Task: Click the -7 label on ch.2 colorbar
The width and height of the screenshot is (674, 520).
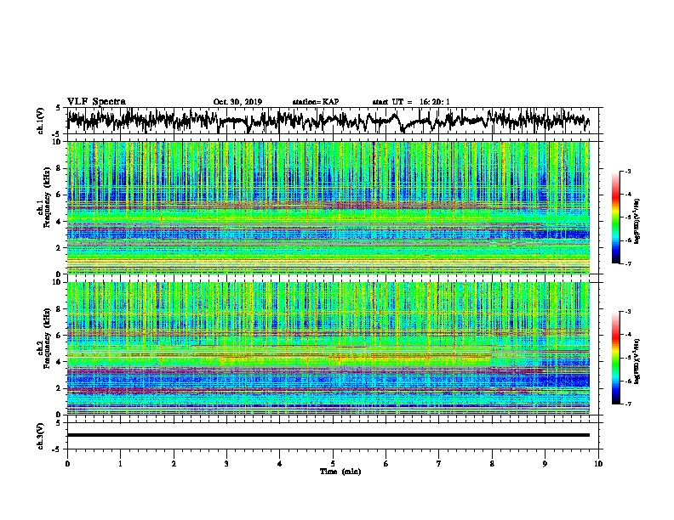Action: 627,404
